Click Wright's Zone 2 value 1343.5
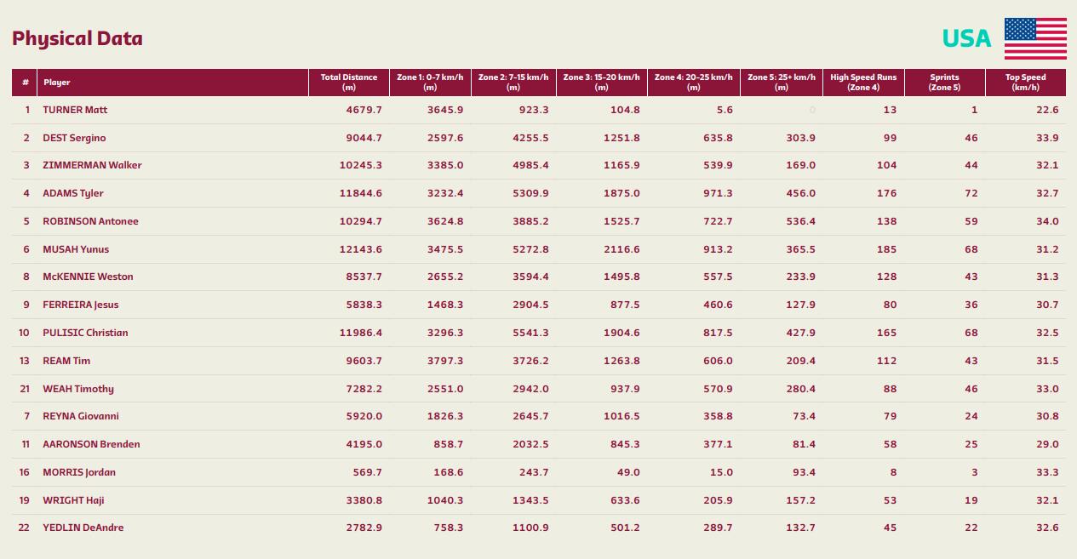Screen dimensions: 1077x559 tap(531, 500)
